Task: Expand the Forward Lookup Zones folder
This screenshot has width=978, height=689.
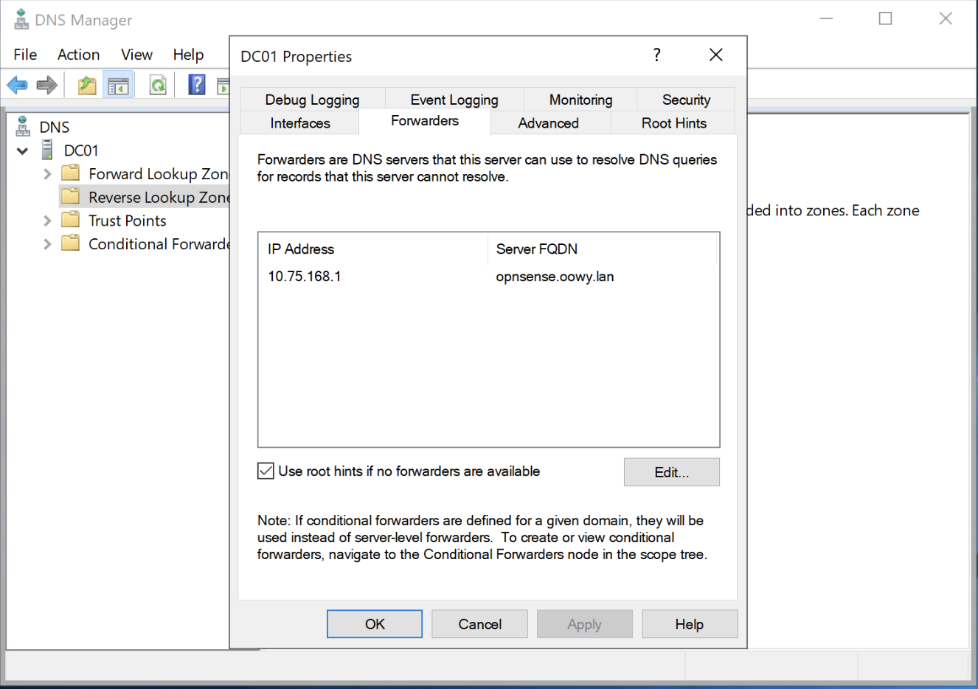Action: (47, 174)
